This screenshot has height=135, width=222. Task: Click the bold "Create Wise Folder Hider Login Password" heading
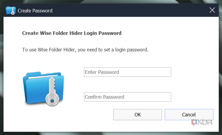pyautogui.click(x=72, y=33)
